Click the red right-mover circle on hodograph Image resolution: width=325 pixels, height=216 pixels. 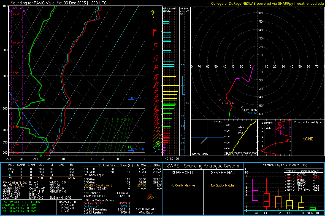pos(220,100)
